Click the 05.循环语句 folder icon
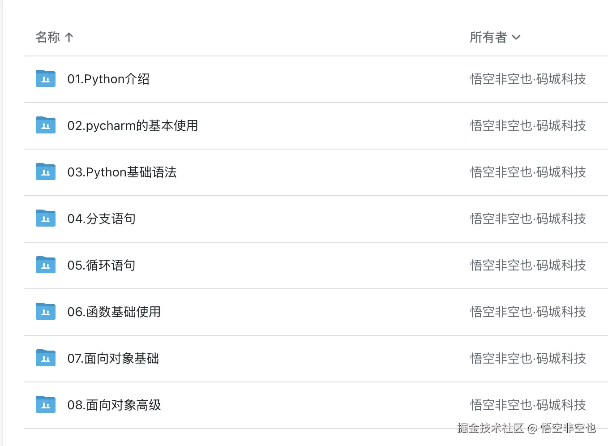The height and width of the screenshot is (446, 608). point(46,265)
